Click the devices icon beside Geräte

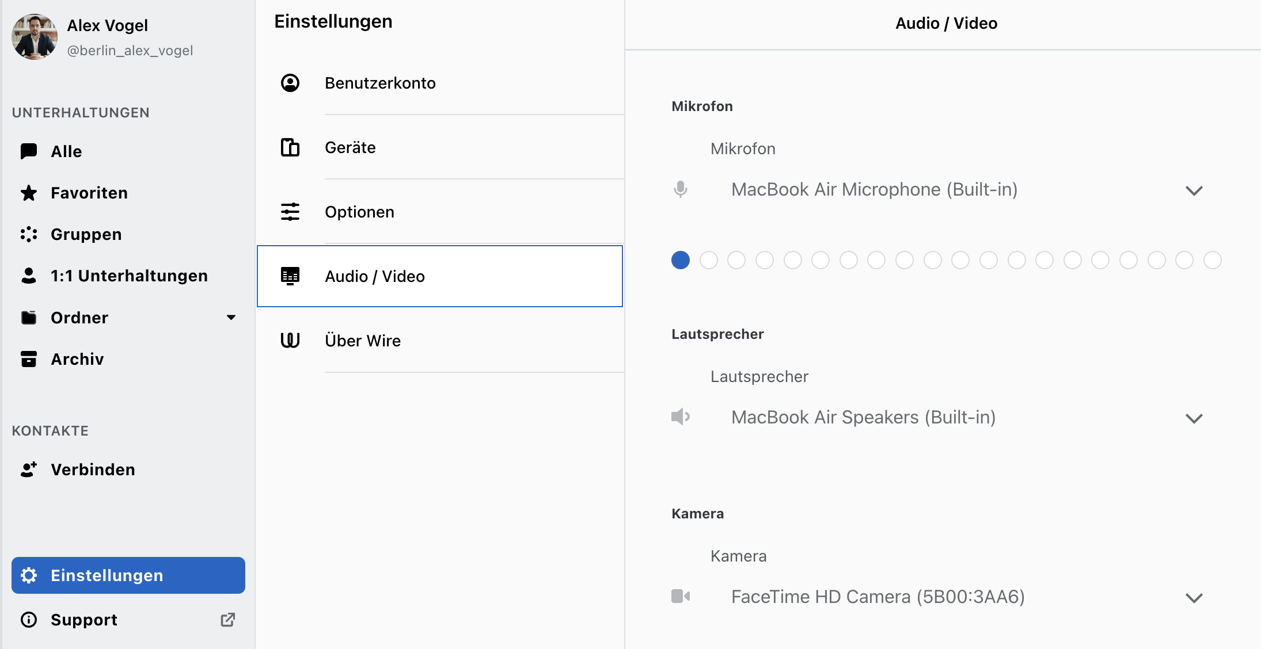[x=290, y=147]
